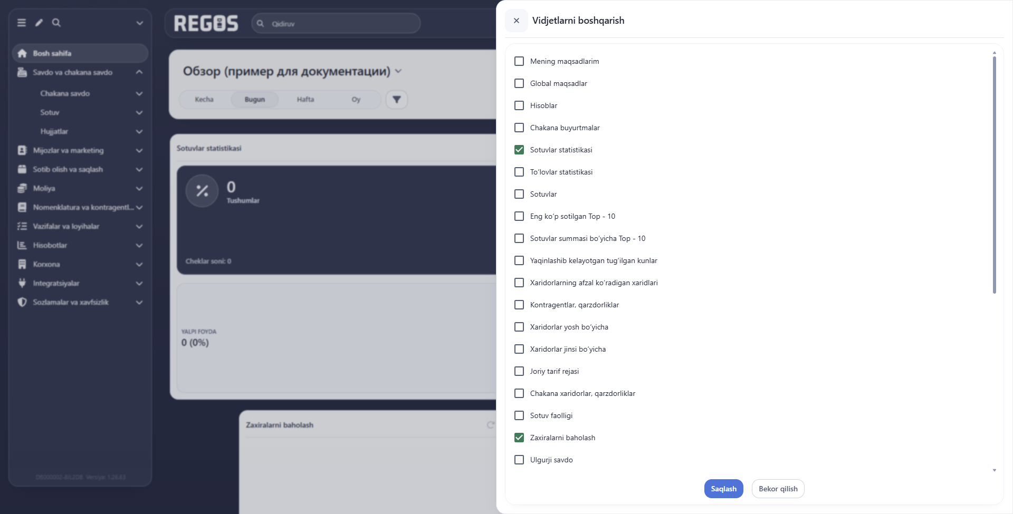Click the scrollbar down arrow in widget list
Screen dimensions: 1013x514
tap(995, 470)
